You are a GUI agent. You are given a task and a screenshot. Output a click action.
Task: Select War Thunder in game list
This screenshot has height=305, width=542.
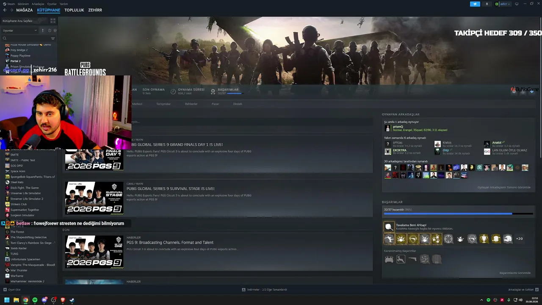tap(19, 270)
